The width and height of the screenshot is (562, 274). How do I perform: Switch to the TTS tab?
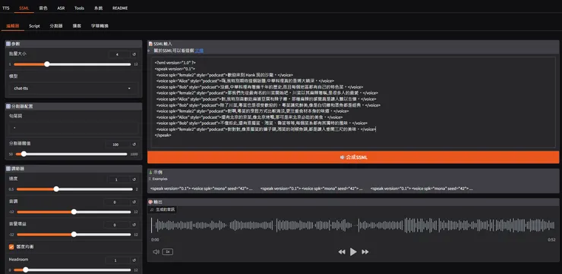coord(6,8)
